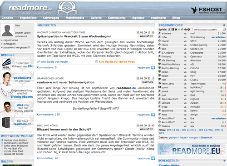Click arrow icon beside readmore under Spitzenpartien article
Viewport: 227px width, 166px height.
(153, 68)
